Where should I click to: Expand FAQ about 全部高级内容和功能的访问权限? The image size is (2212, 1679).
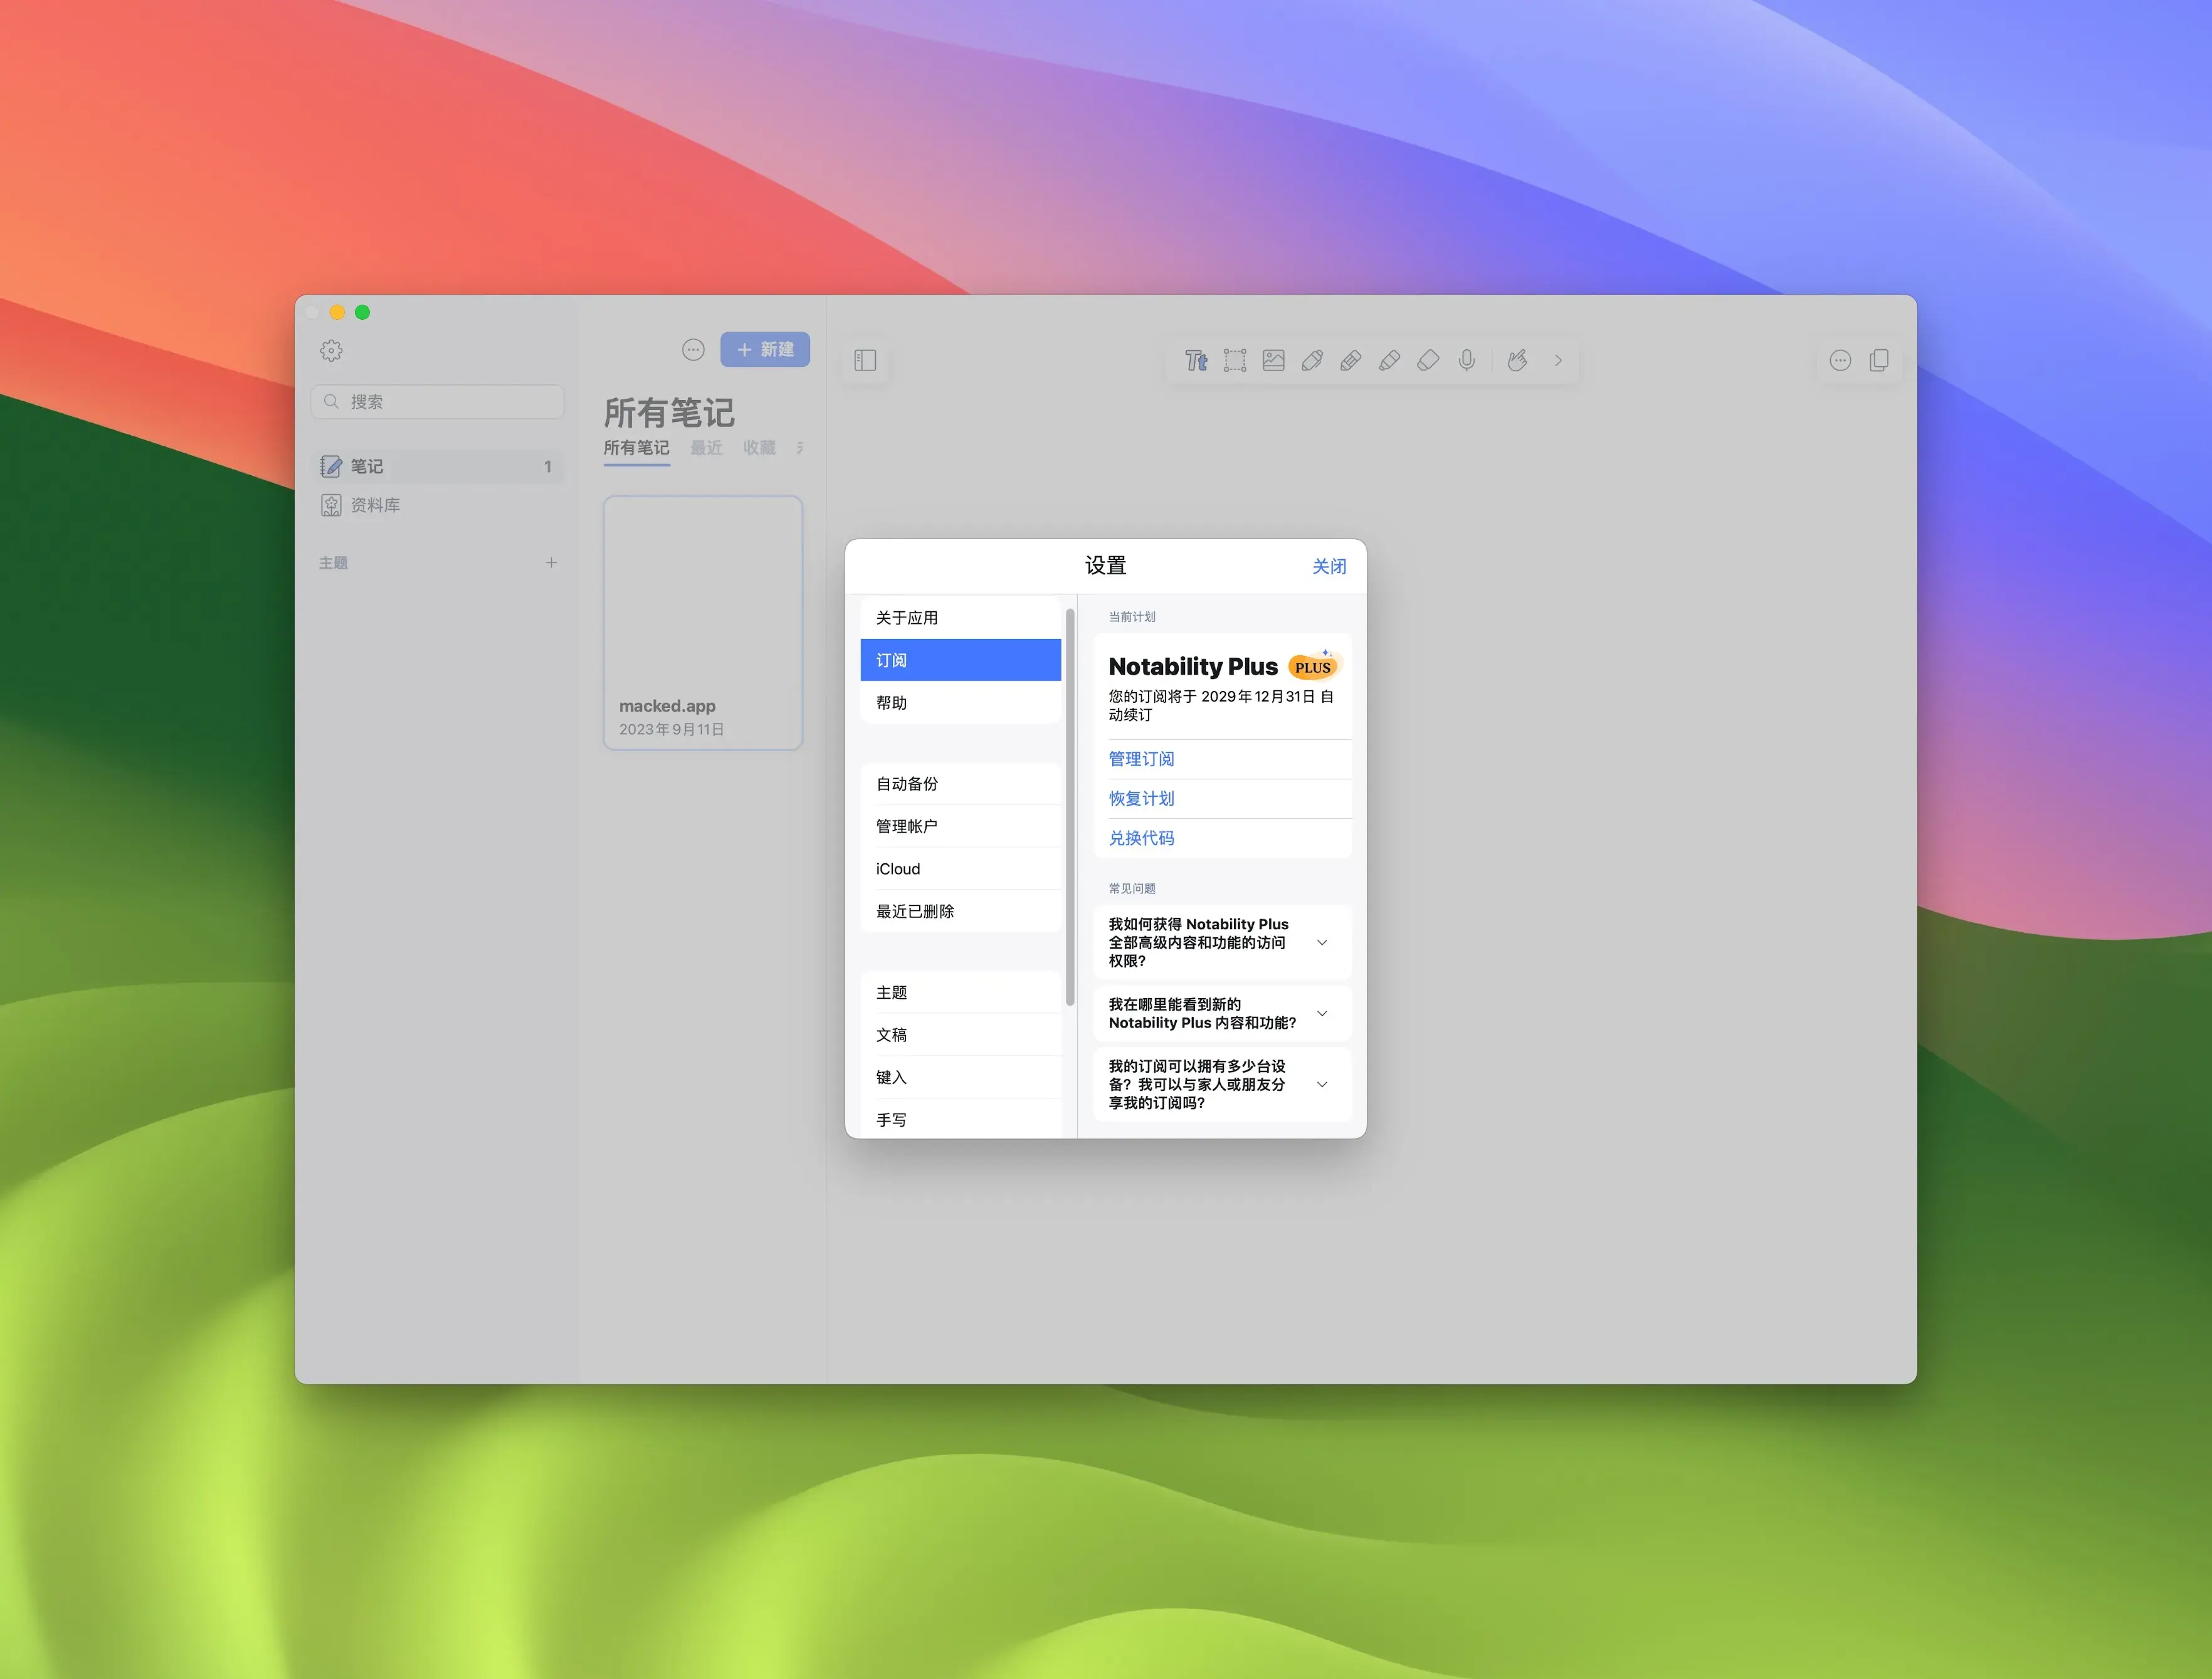[1222, 942]
